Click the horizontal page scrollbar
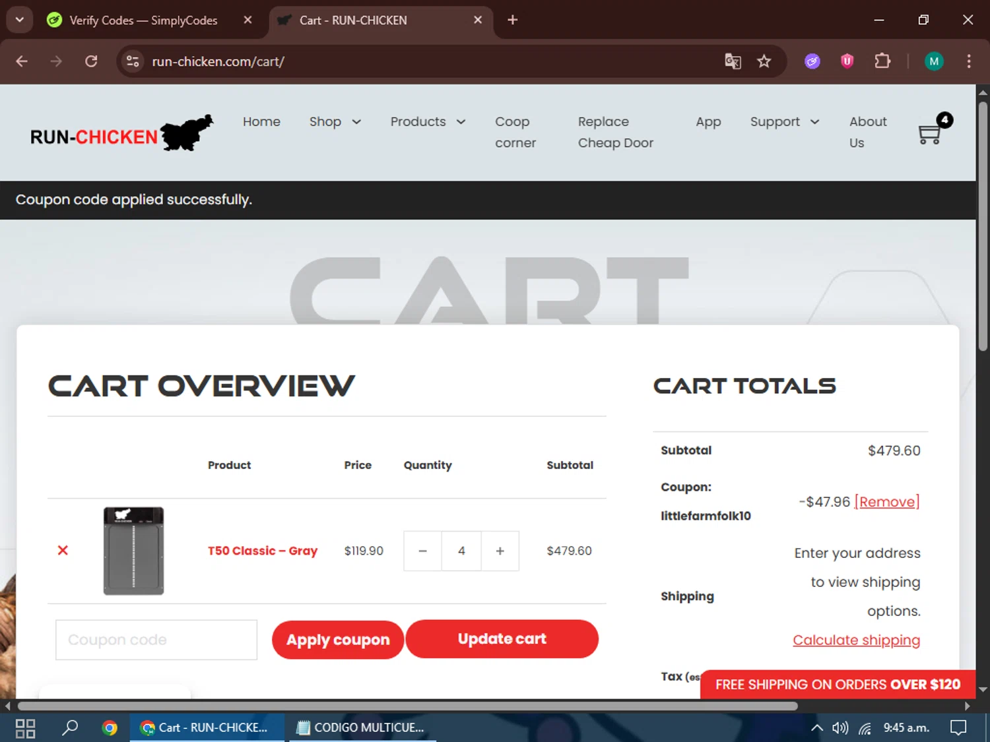990x742 pixels. (407, 706)
